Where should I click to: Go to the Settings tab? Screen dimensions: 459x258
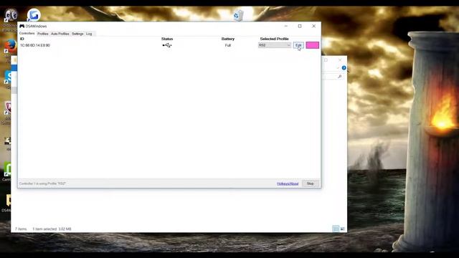[77, 34]
